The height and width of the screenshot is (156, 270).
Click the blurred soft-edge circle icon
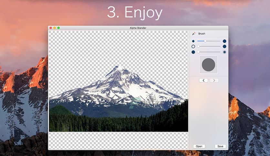click(224, 52)
